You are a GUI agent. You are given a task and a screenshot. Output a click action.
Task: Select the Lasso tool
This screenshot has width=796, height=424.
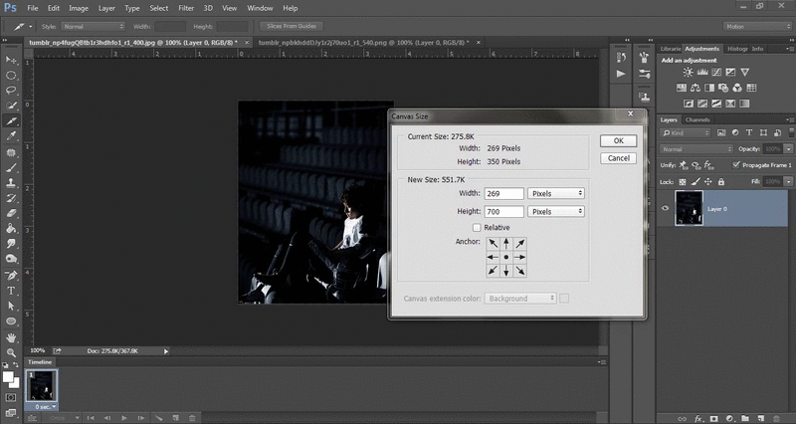click(x=11, y=90)
